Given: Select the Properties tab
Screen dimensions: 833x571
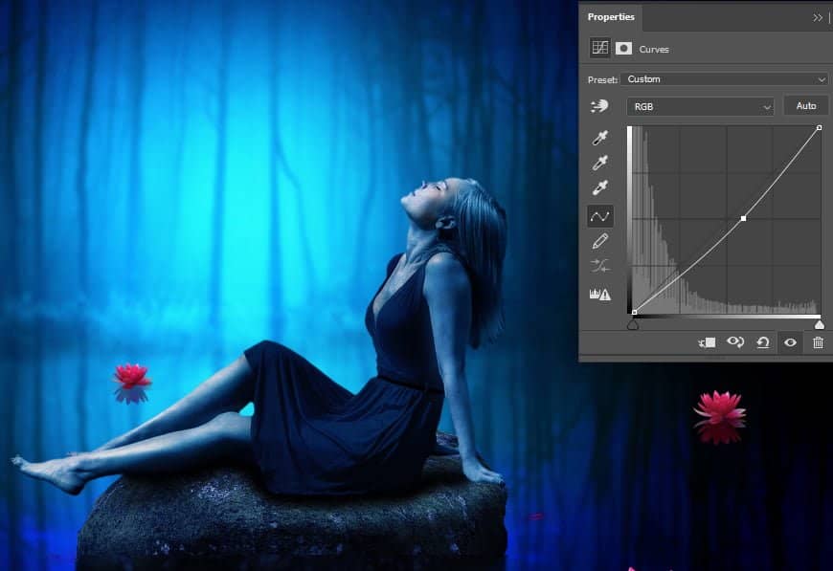Looking at the screenshot, I should (611, 17).
